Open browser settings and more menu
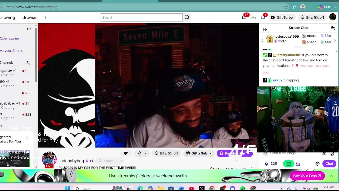Viewport: 339px width, 191px height. (x=311, y=7)
